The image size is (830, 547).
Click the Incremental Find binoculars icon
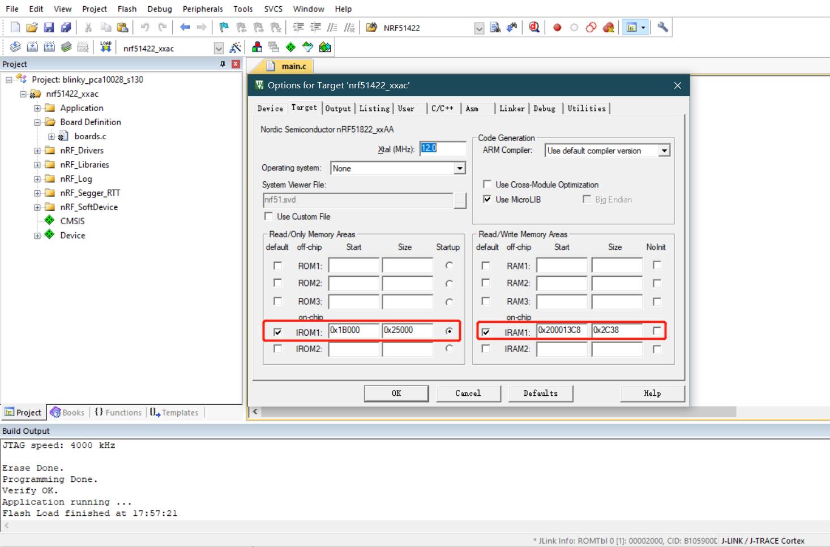click(x=512, y=27)
